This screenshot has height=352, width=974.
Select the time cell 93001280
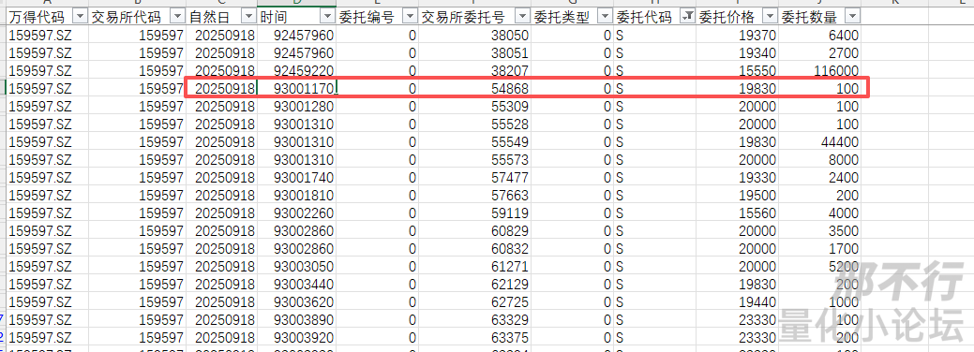click(297, 106)
